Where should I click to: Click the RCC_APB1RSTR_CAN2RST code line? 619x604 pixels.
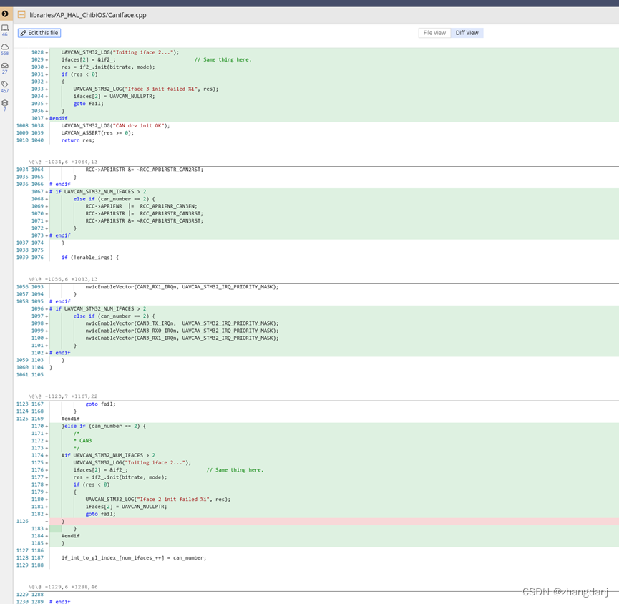tap(144, 170)
